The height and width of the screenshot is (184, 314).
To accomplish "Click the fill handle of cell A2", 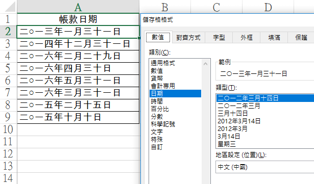I will tap(139, 38).
